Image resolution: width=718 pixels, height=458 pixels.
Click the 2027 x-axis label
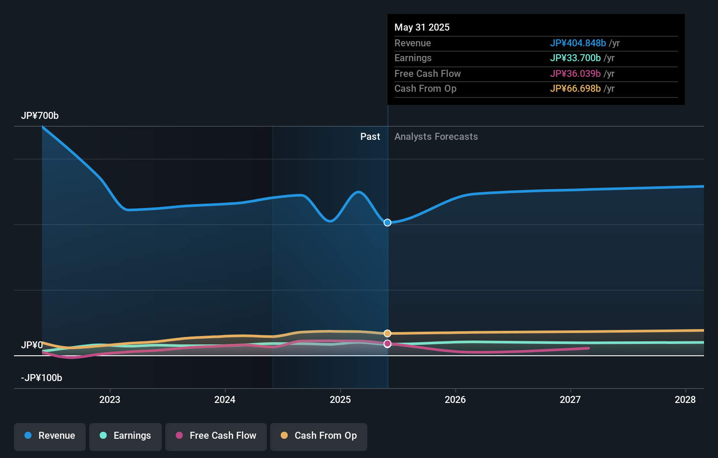(x=570, y=399)
